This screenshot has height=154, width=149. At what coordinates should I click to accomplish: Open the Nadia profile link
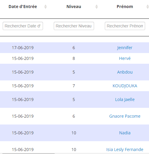click(125, 133)
